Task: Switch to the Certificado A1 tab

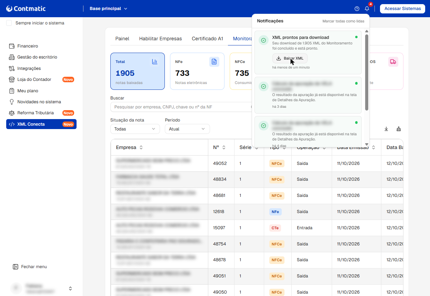Action: (x=208, y=39)
